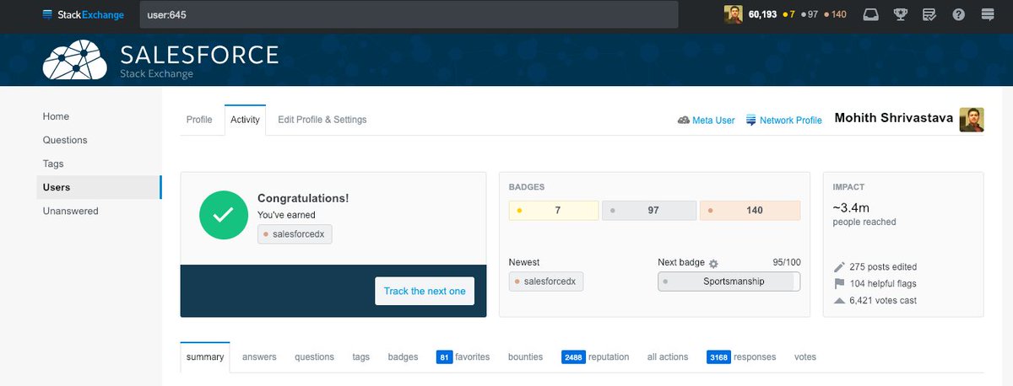Open the reputation sub-tab
This screenshot has width=1013, height=386.
595,357
